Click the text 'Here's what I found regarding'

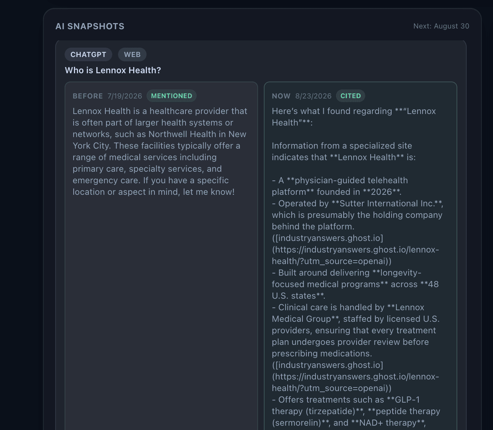(332, 111)
